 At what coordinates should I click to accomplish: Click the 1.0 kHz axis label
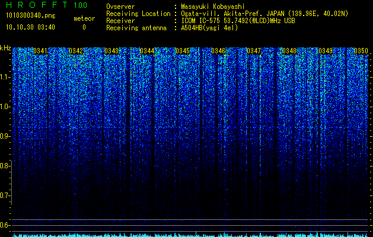point(4,107)
